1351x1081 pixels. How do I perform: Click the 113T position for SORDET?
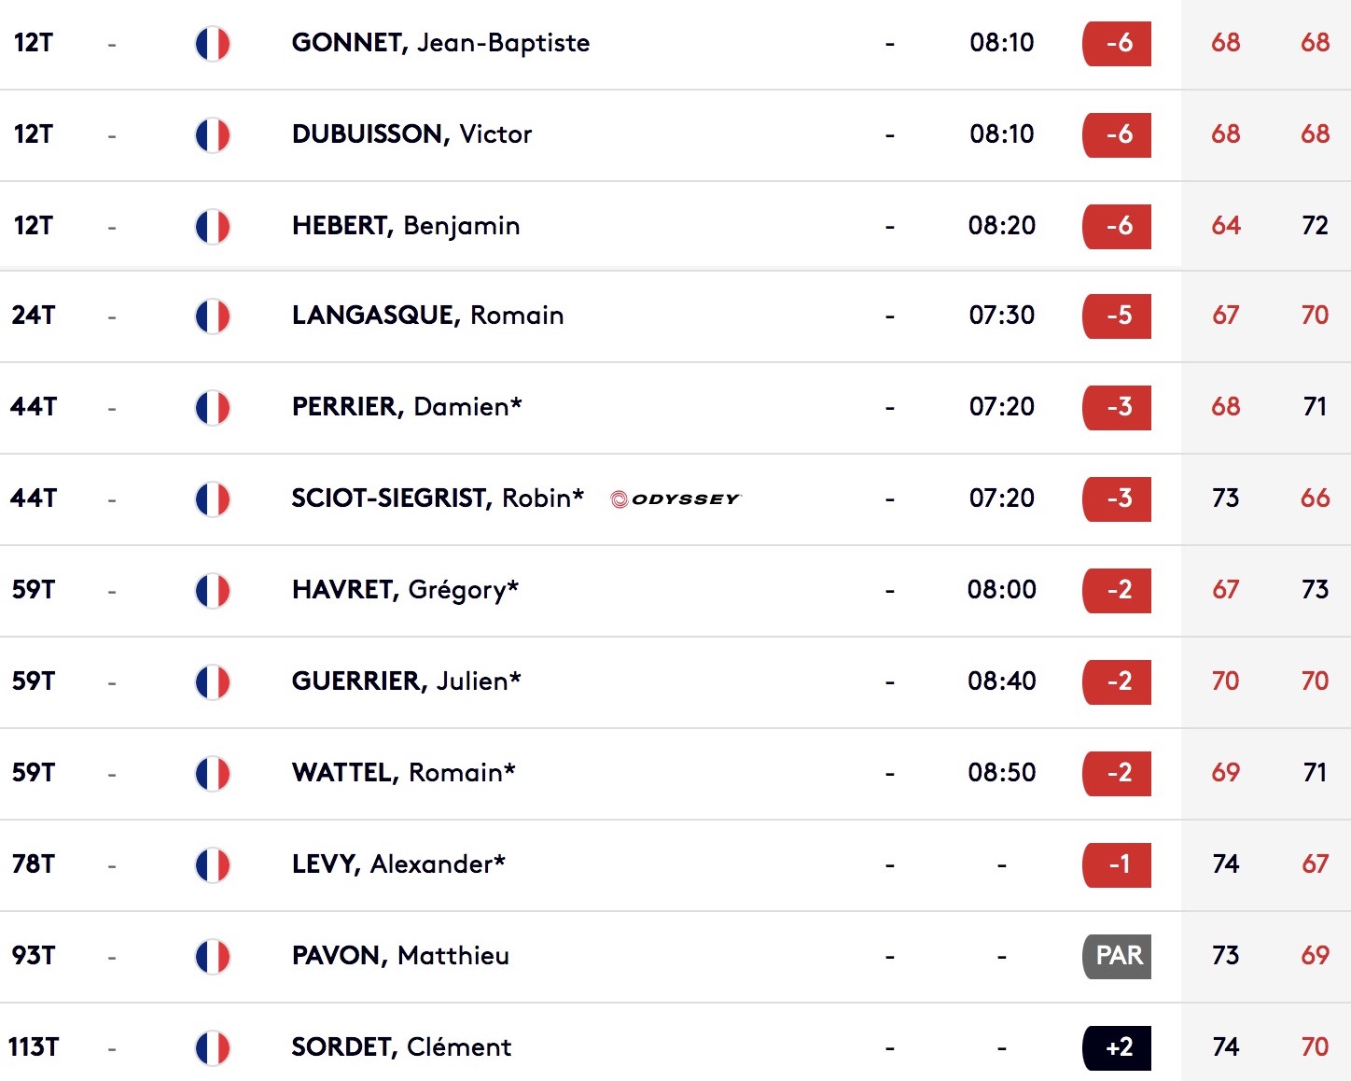point(34,1047)
